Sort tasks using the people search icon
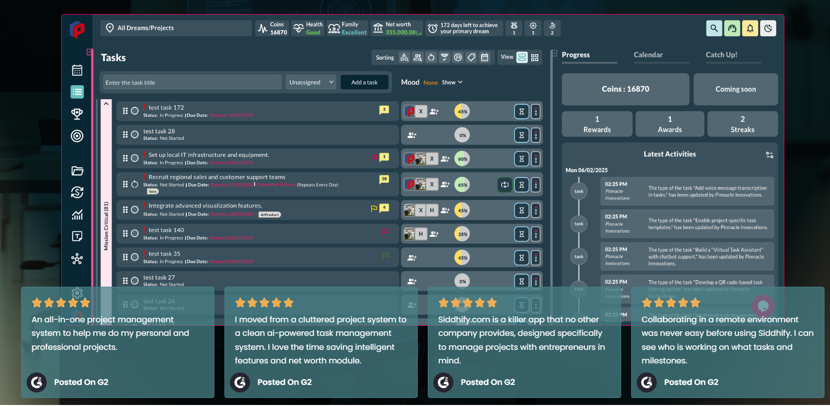The height and width of the screenshot is (406, 830). coord(418,58)
